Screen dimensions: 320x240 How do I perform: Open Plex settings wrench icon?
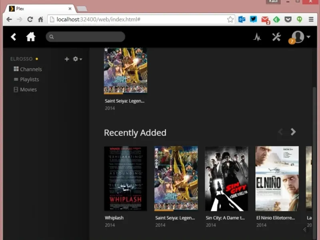[276, 37]
